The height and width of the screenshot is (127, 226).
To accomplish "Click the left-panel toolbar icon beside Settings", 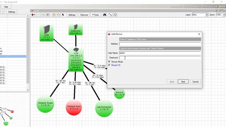I will [x=3, y=12].
